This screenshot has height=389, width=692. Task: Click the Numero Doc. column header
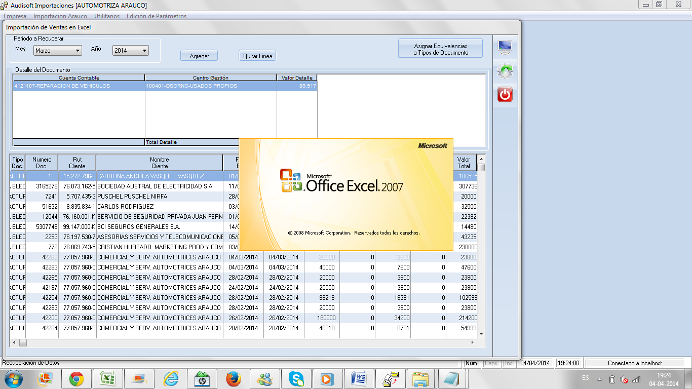[x=42, y=163]
